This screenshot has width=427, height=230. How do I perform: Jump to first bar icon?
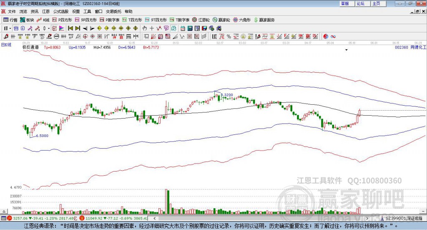[70, 28]
